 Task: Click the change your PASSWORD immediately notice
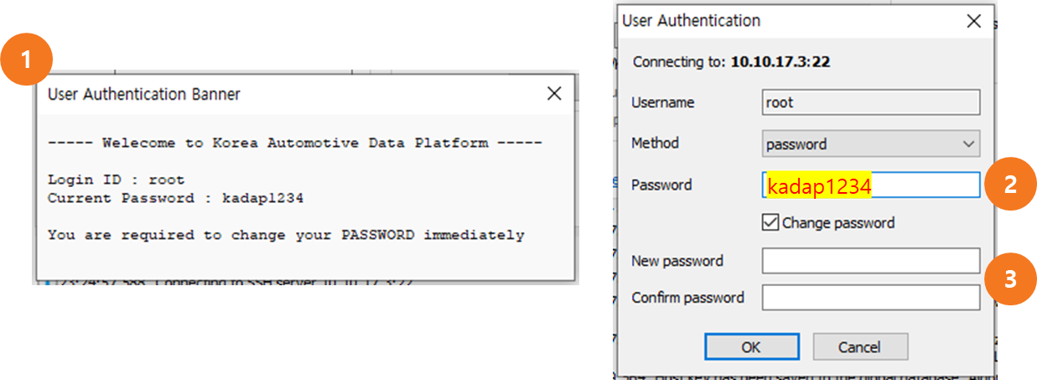coord(286,235)
